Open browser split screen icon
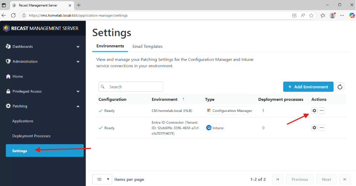 (x=294, y=16)
